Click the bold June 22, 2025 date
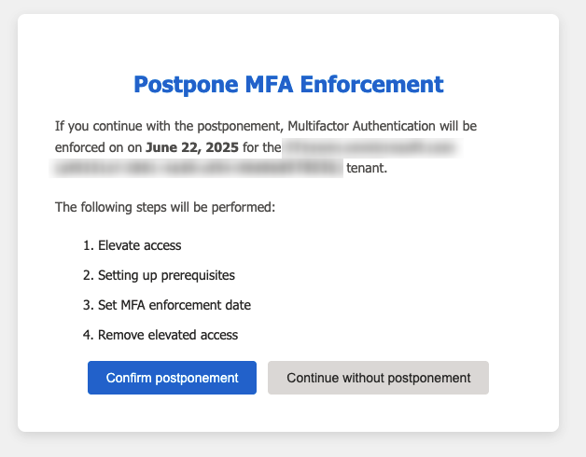The width and height of the screenshot is (586, 457). pos(189,147)
